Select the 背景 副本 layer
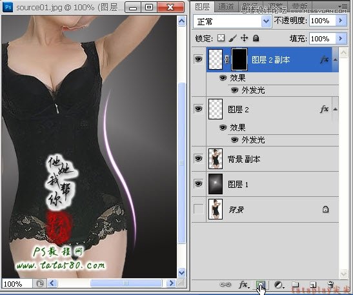 click(x=272, y=159)
